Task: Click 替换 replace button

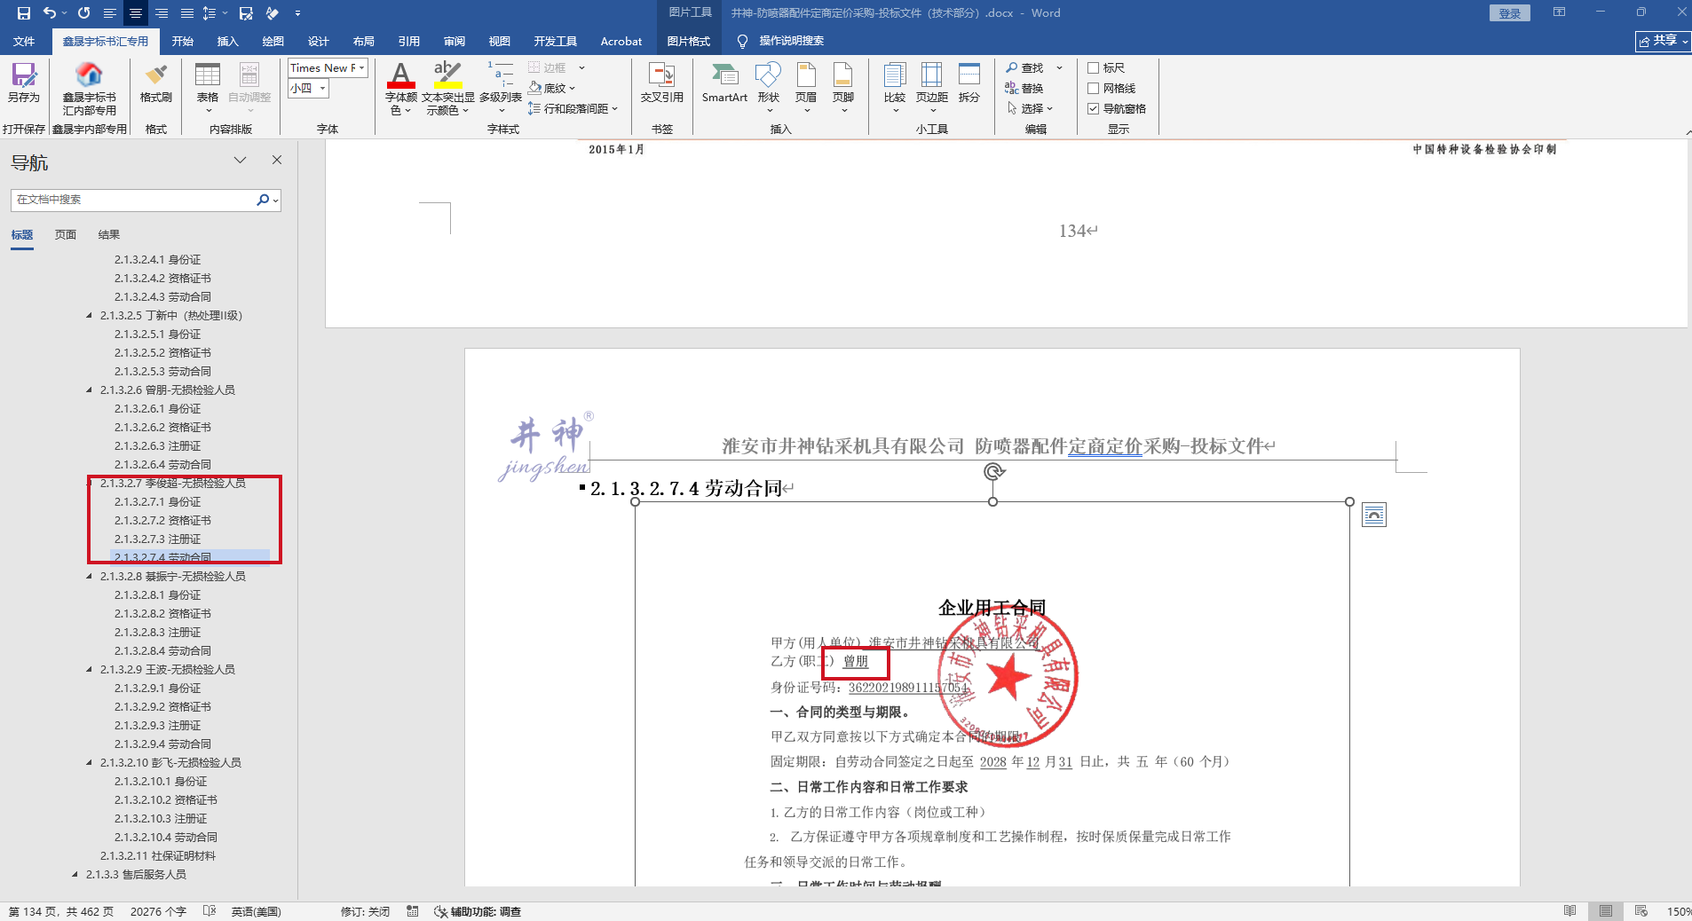Action: coord(1024,88)
